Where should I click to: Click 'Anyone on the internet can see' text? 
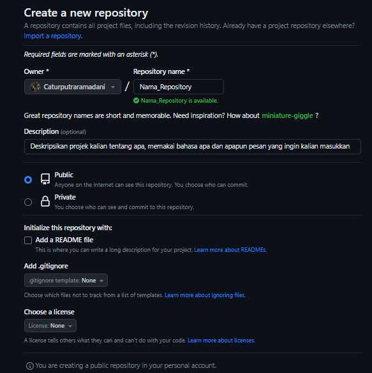point(151,185)
